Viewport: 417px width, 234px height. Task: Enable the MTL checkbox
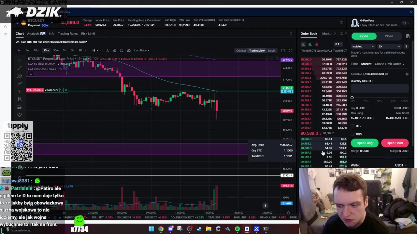click(x=352, y=126)
